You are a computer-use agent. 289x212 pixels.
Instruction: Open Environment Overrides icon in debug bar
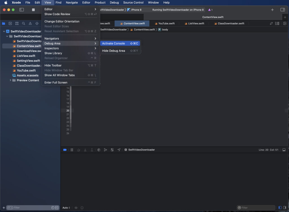pos(112,150)
